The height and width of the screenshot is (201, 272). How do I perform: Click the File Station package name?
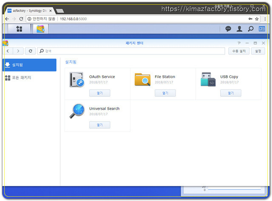165,76
